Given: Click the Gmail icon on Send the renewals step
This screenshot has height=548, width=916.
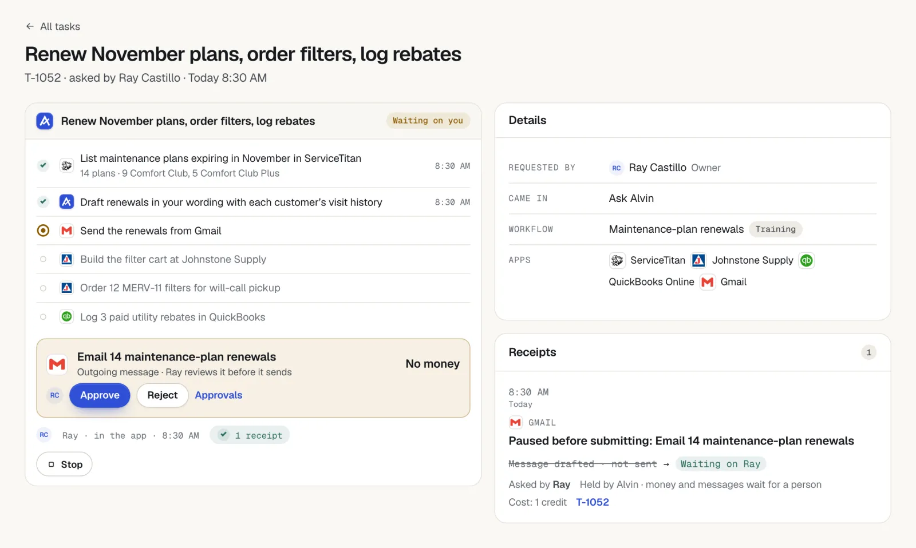Looking at the screenshot, I should coord(66,231).
